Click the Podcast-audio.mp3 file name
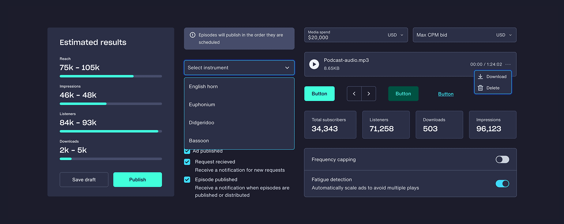The image size is (564, 224). pos(346,60)
